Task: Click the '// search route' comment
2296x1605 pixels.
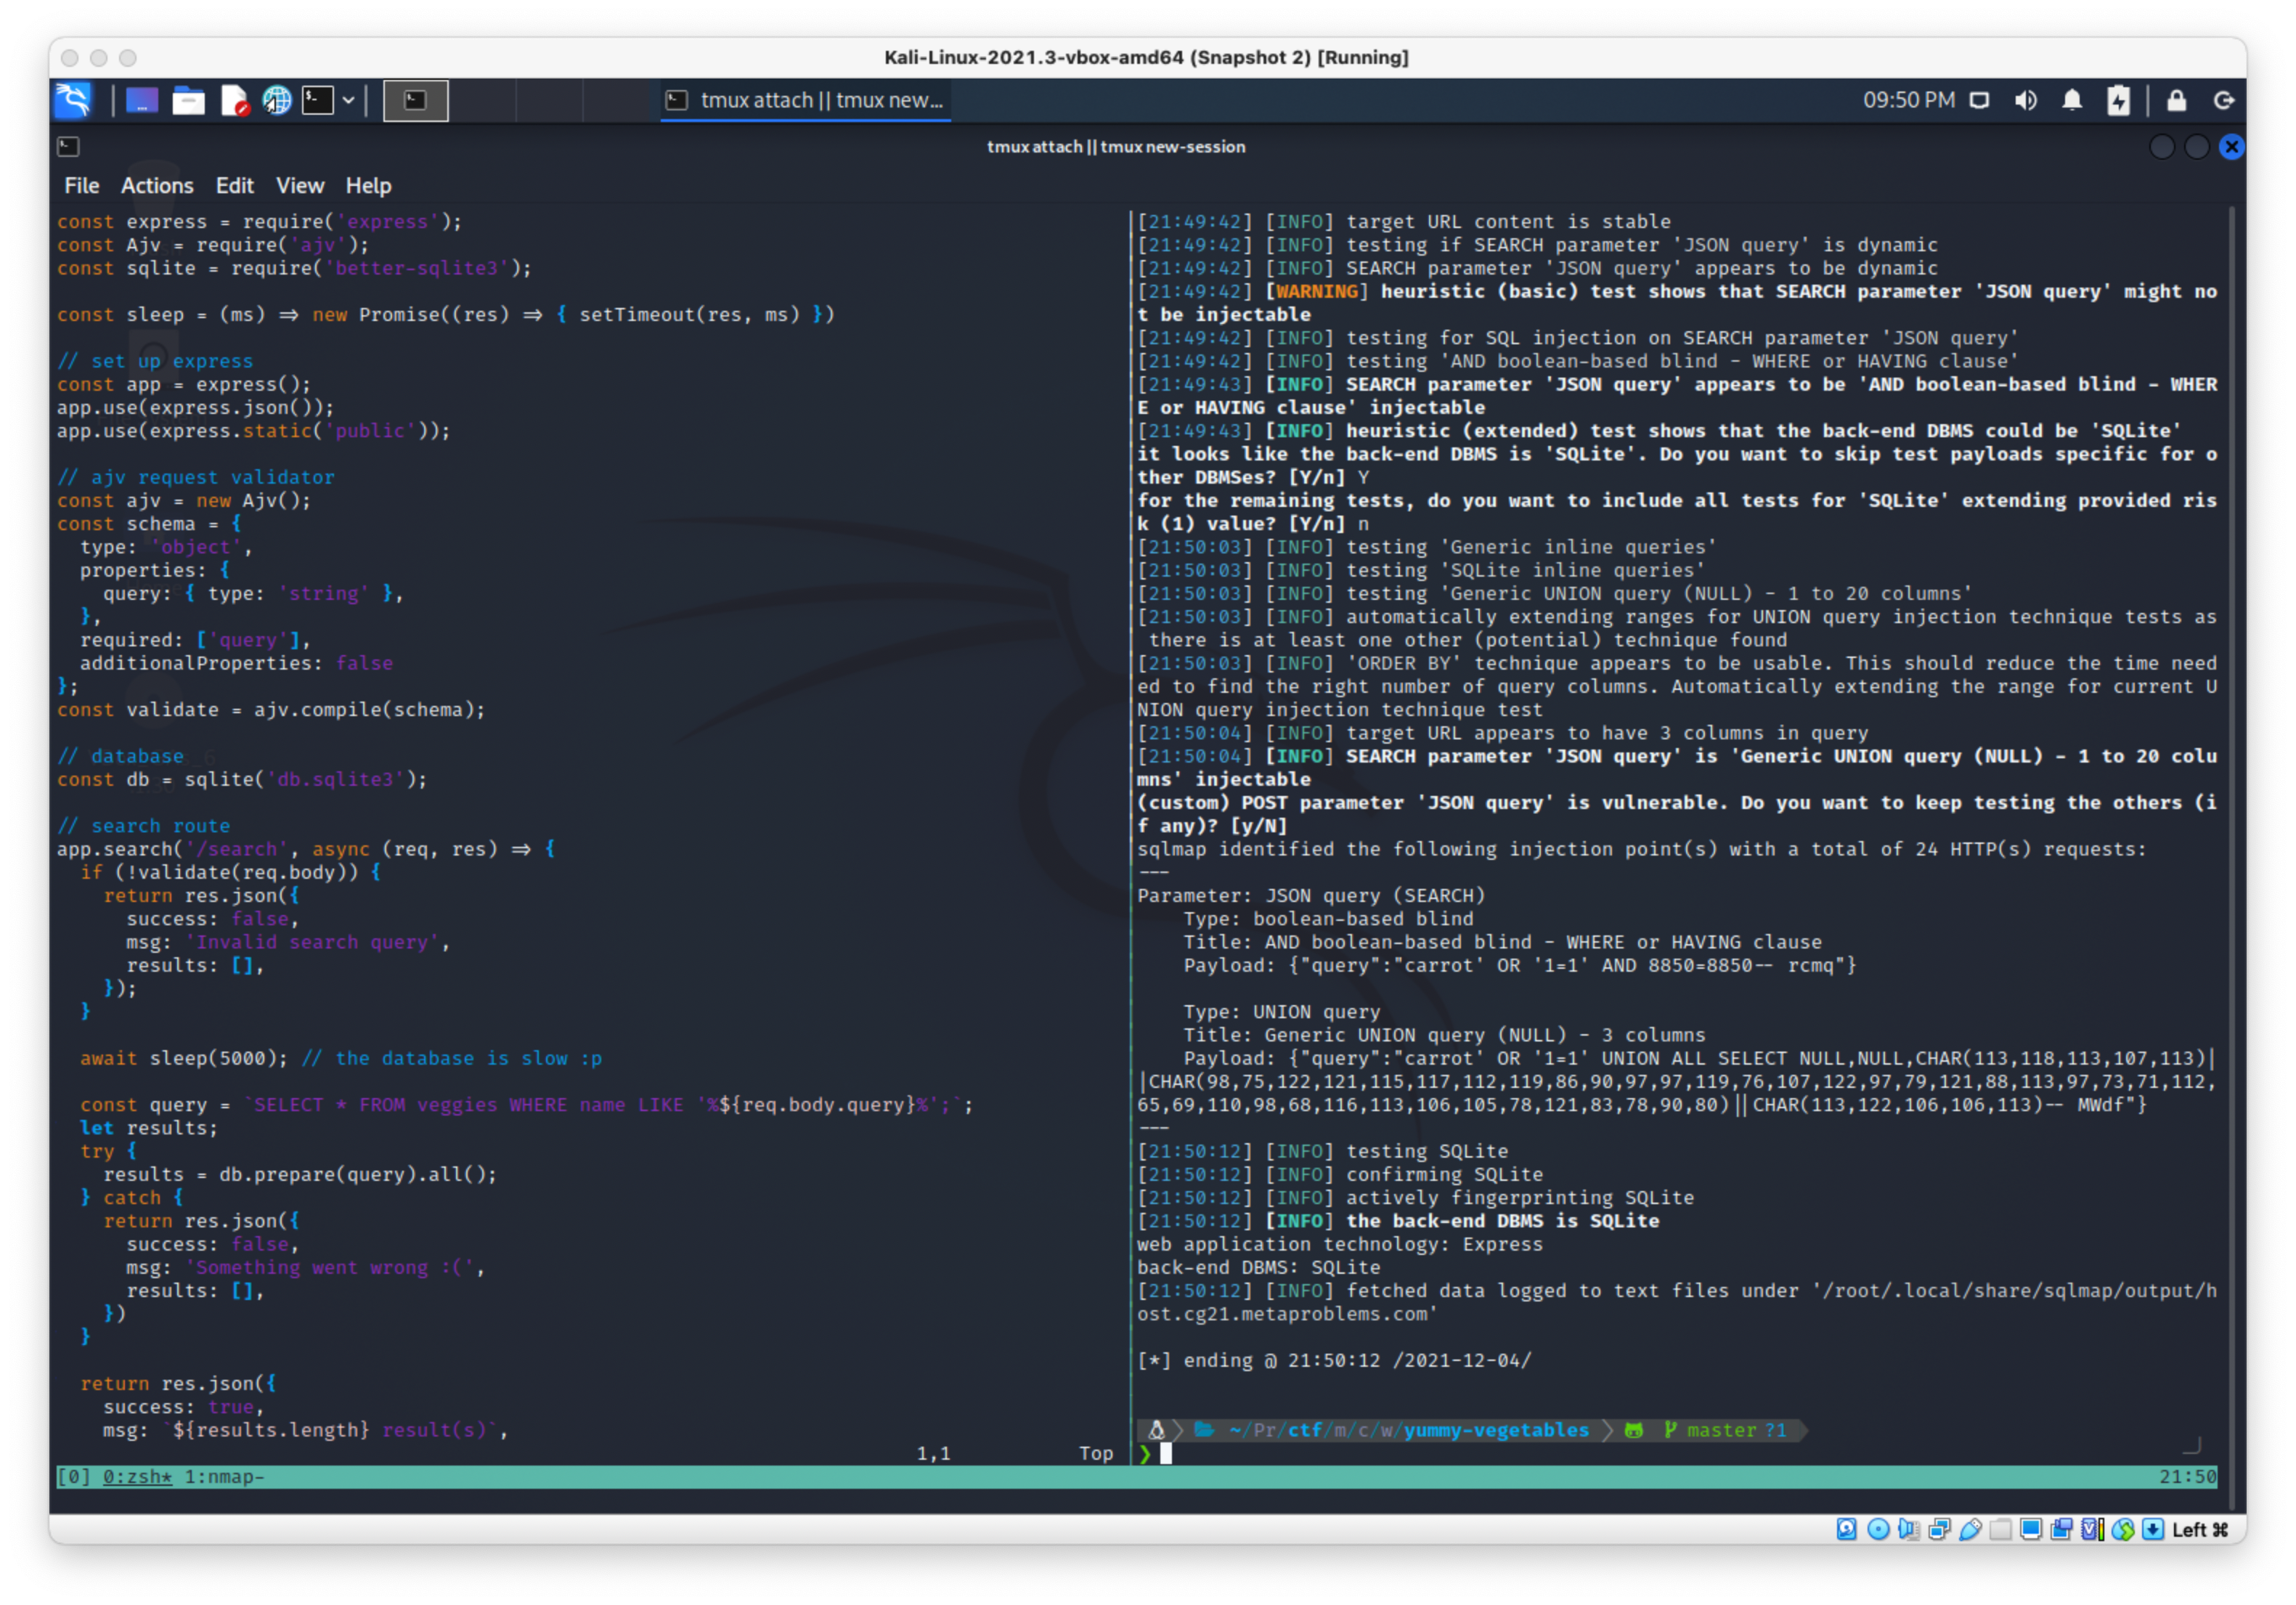Action: tap(144, 825)
